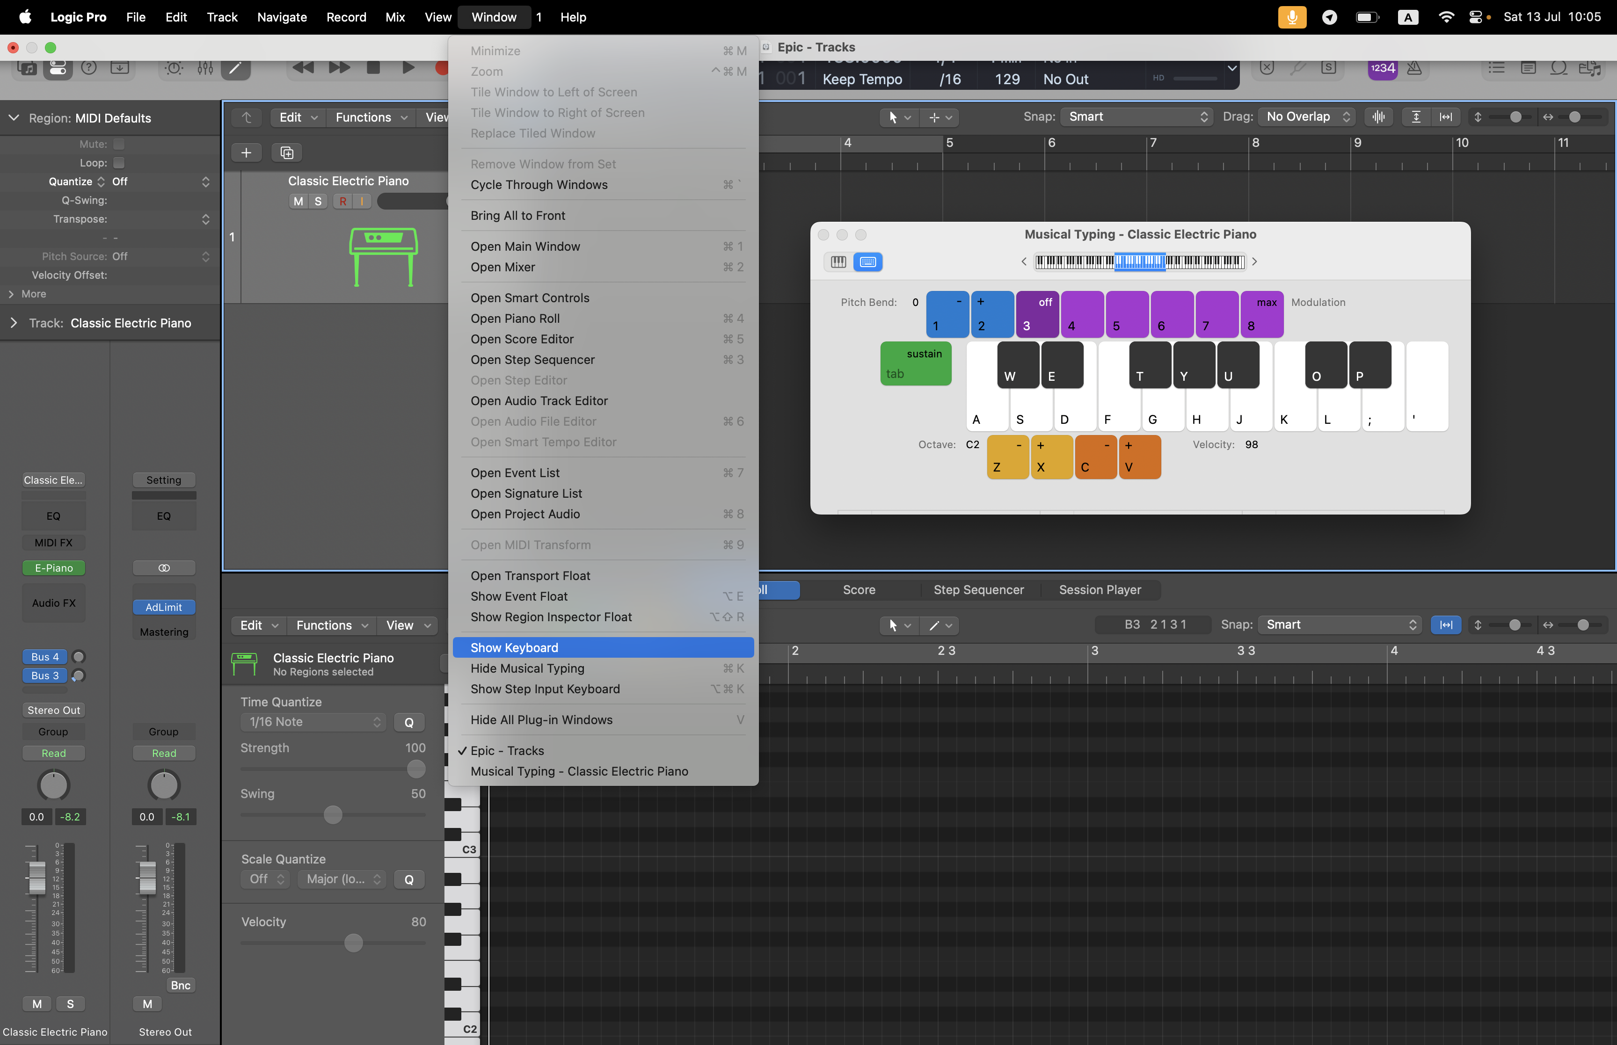Click the metronome icon in control bar
Image resolution: width=1617 pixels, height=1045 pixels.
coord(1414,68)
